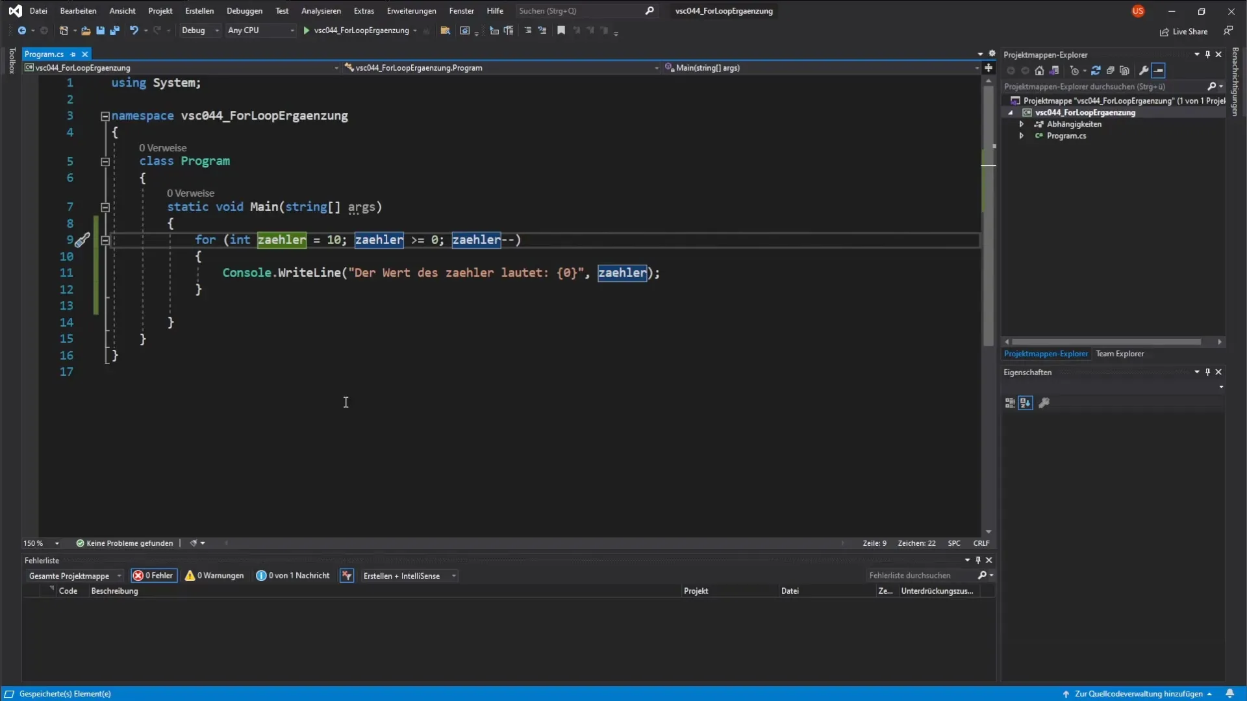Click the pending changes filter clock icon
Viewport: 1247px width, 701px height.
click(x=1074, y=71)
